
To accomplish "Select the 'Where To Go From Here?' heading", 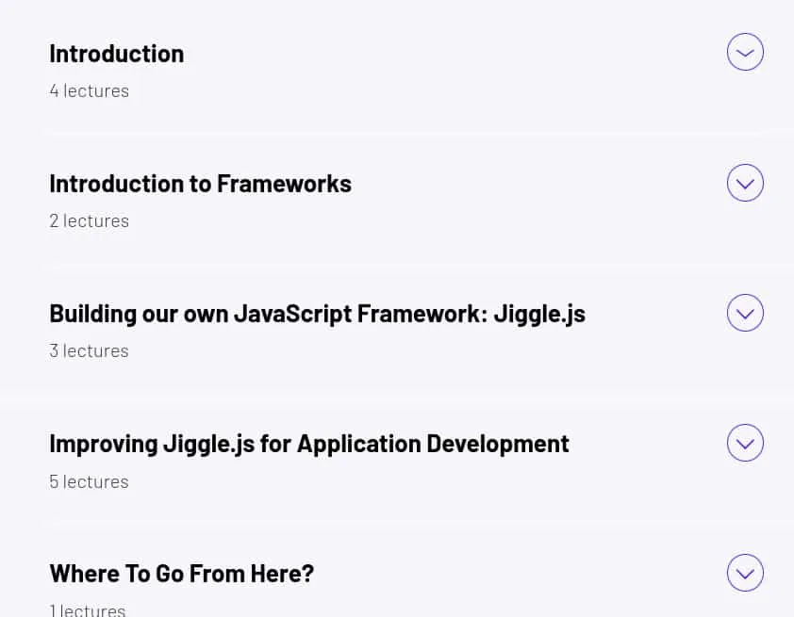I will click(x=182, y=574).
